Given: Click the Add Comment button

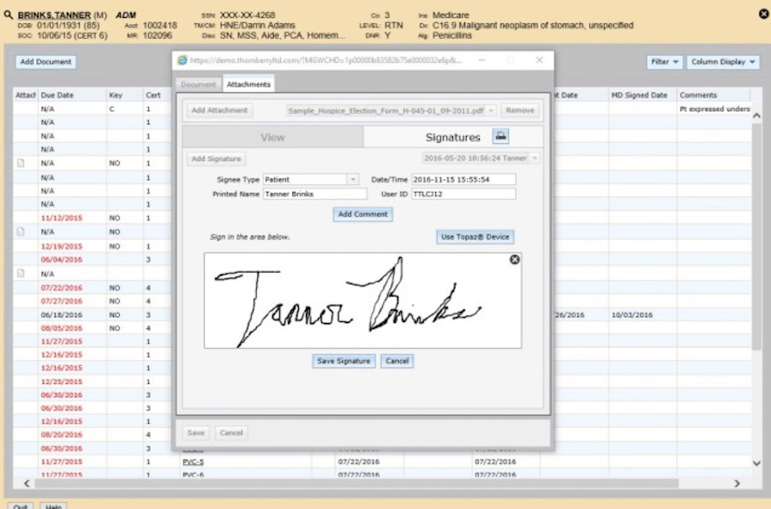Looking at the screenshot, I should [x=363, y=214].
